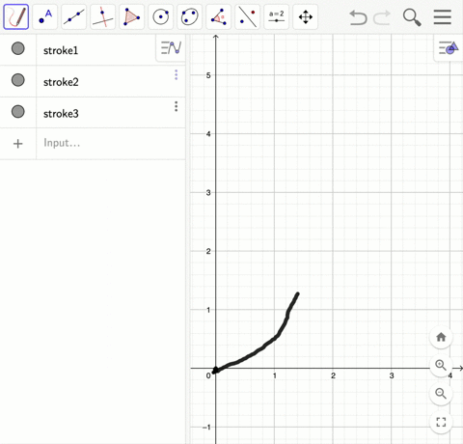Select the Move Graphics View tool
Screen dimensions: 463x444
[306, 16]
